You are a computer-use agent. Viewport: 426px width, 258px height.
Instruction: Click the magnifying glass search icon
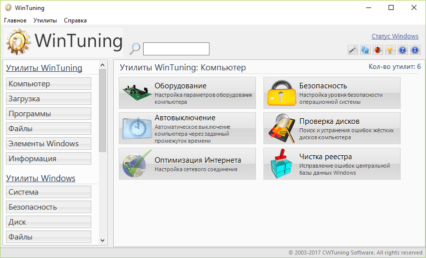(135, 49)
